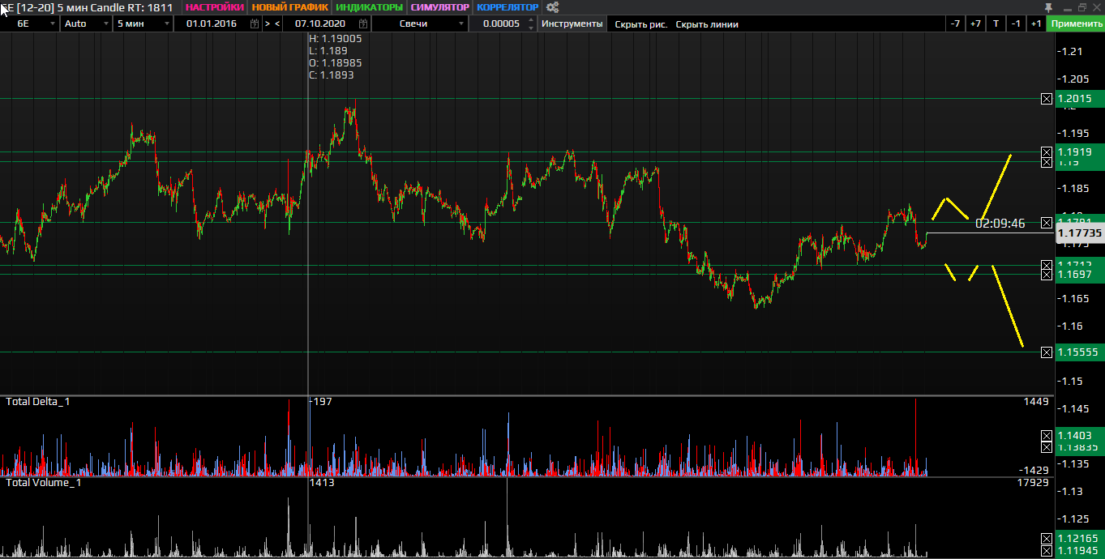Screen dimensions: 1105x559
Task: Click the Инструменты button
Action: (x=572, y=23)
